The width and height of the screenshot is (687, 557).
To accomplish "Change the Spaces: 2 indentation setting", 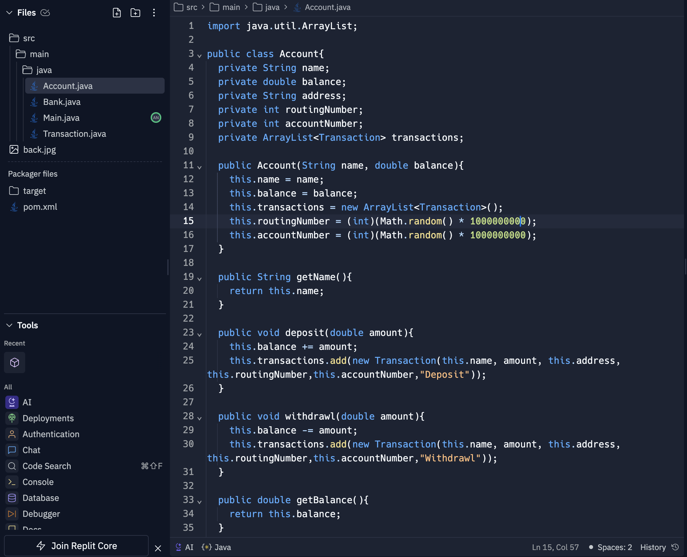I will (x=614, y=547).
